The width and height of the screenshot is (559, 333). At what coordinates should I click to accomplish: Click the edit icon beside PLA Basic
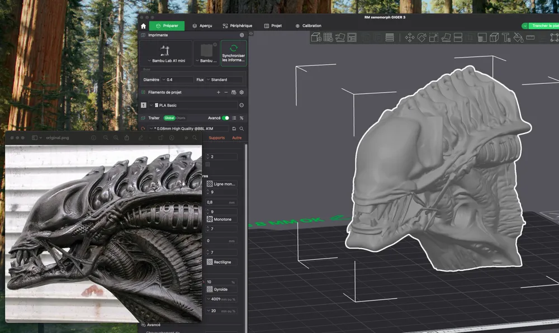[x=241, y=105]
